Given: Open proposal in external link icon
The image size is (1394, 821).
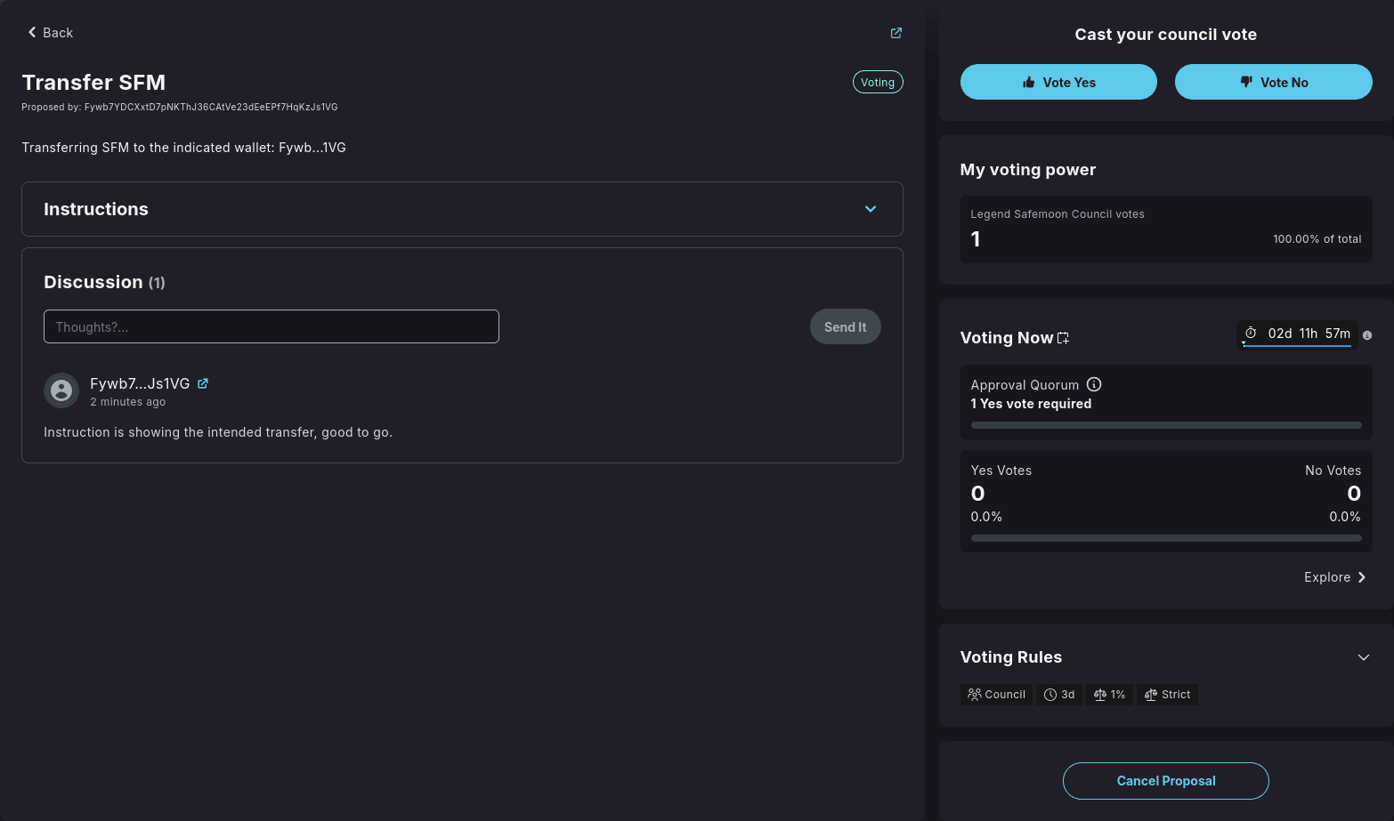Looking at the screenshot, I should coord(896,33).
